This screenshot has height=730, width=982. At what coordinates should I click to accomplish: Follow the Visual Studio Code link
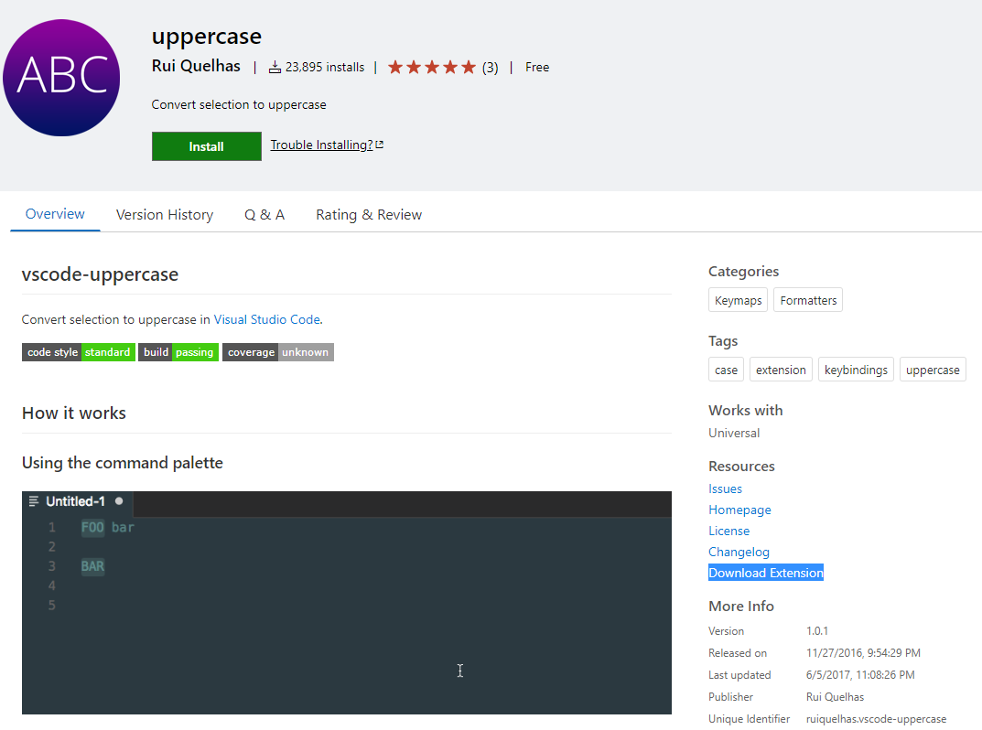tap(267, 319)
